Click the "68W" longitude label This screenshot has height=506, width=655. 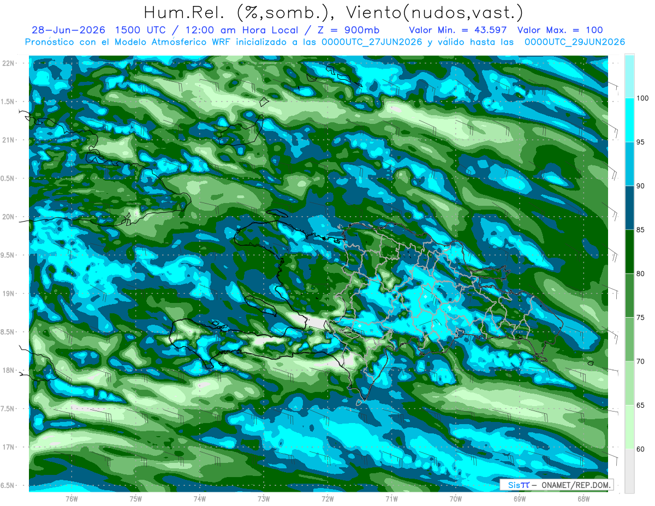click(583, 498)
